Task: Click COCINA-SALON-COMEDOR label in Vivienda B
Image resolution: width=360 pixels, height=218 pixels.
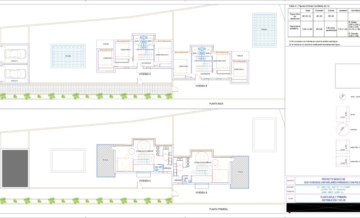Action: [203, 162]
